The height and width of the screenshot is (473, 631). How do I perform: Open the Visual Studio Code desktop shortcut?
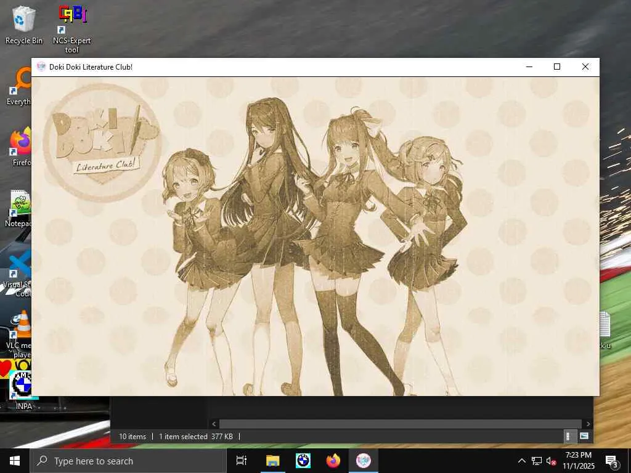click(x=18, y=273)
